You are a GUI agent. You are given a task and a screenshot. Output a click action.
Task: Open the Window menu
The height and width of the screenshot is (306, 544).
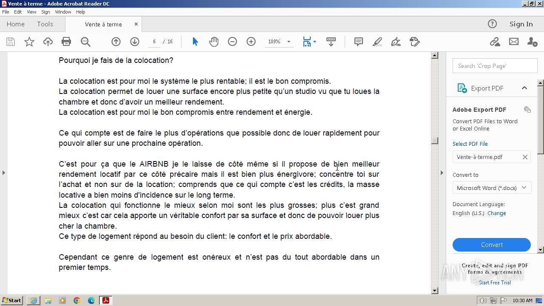tap(63, 12)
